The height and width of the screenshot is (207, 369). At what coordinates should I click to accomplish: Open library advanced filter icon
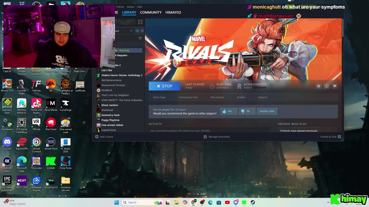(140, 38)
